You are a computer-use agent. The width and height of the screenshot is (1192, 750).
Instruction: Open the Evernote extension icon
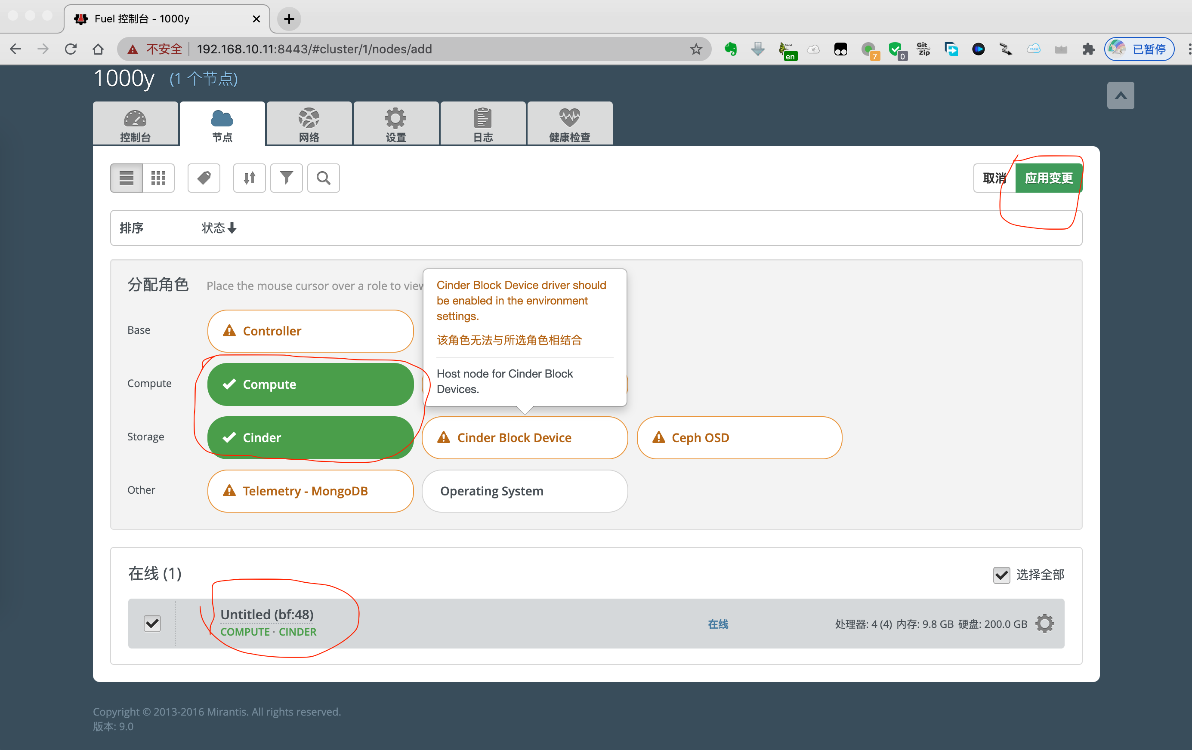(731, 49)
